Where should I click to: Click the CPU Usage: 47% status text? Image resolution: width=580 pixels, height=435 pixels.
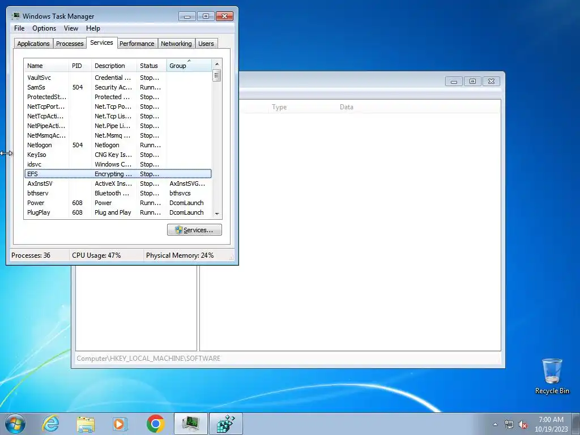click(x=96, y=255)
